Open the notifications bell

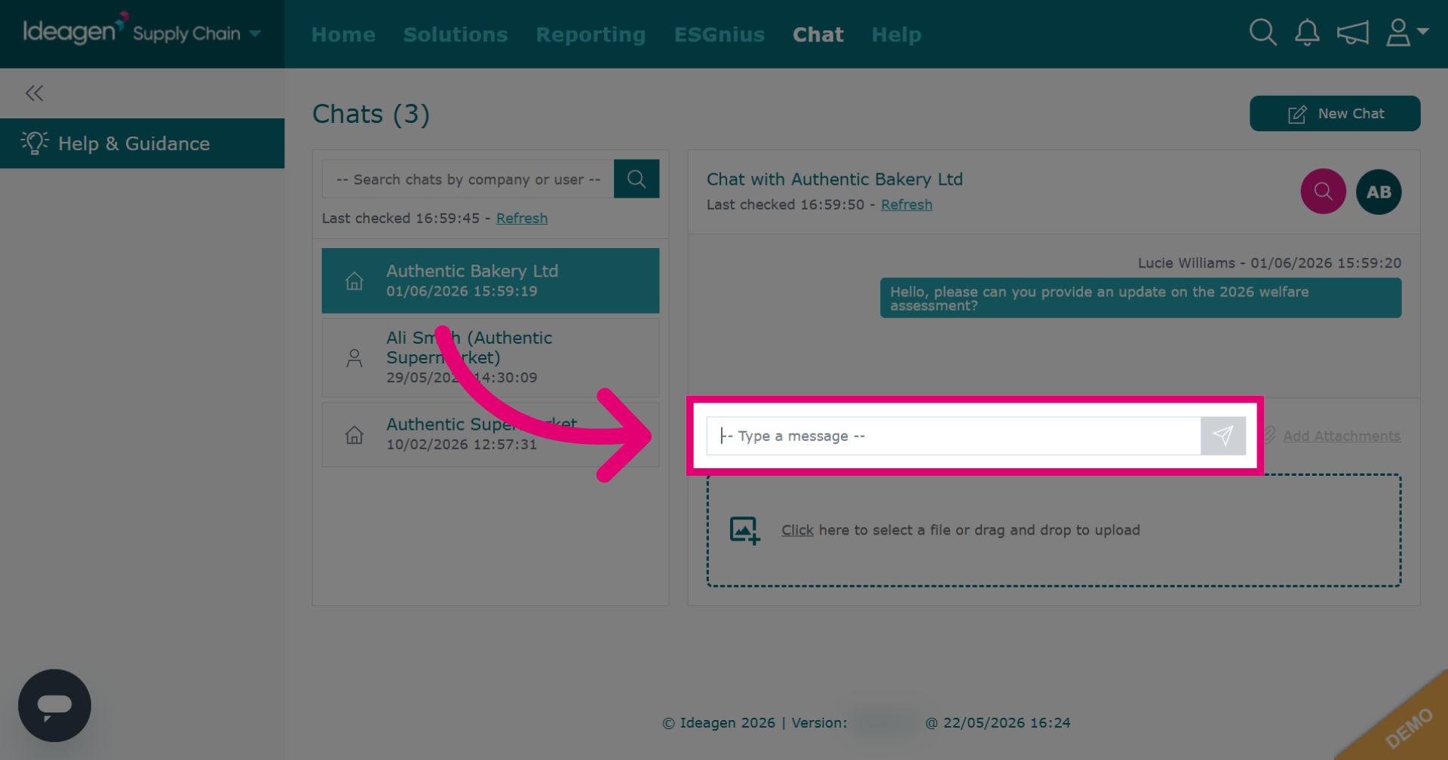pos(1307,32)
